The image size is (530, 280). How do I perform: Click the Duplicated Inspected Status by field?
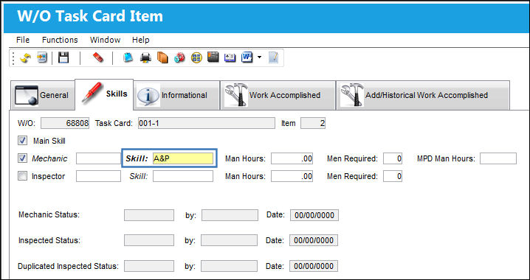coord(229,266)
